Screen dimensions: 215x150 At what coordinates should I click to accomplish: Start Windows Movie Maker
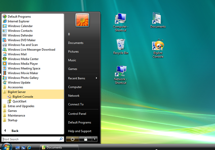(33, 73)
